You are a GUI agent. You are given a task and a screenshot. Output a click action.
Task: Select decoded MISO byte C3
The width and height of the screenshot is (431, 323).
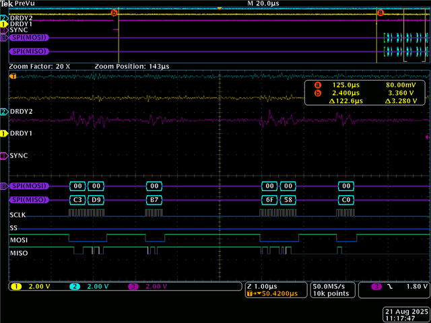(78, 200)
